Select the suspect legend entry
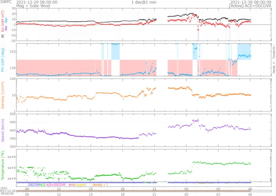Image resolution: width=276 pixels, height=196 pixels. 81,185
